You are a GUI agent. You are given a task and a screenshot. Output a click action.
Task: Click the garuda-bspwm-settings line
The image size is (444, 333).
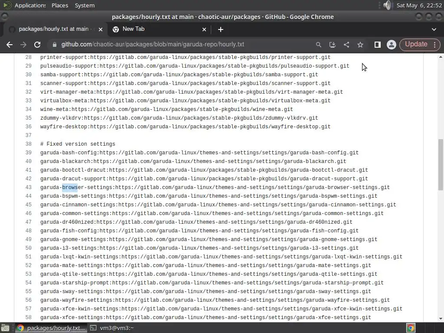209,196
